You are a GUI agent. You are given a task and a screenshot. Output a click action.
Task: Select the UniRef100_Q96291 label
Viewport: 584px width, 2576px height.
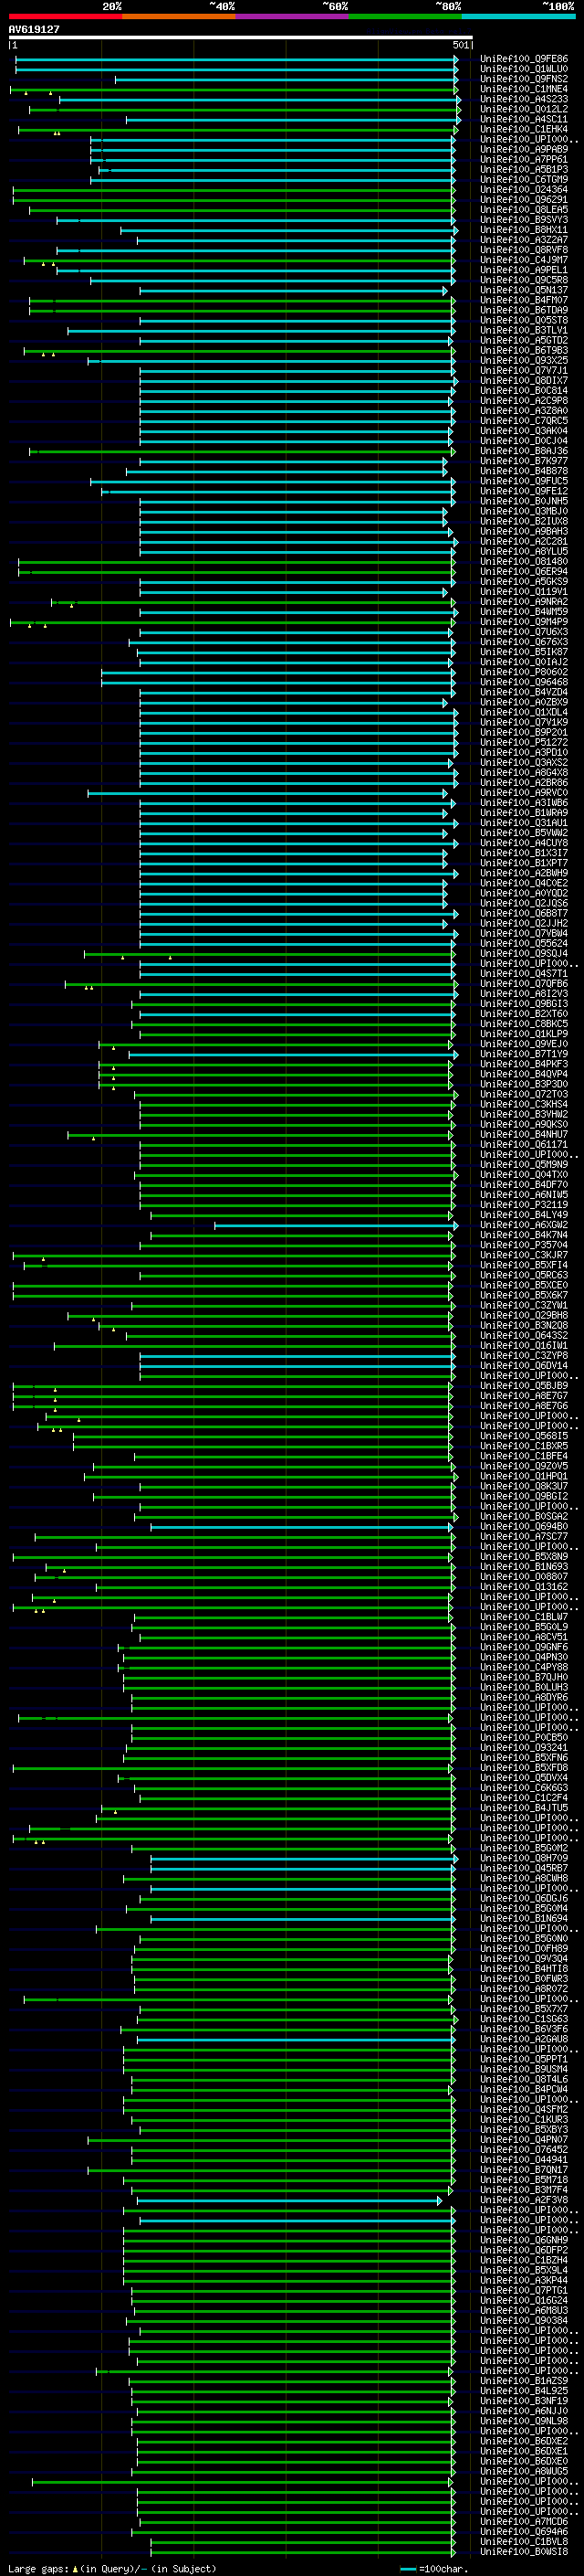coord(524,199)
